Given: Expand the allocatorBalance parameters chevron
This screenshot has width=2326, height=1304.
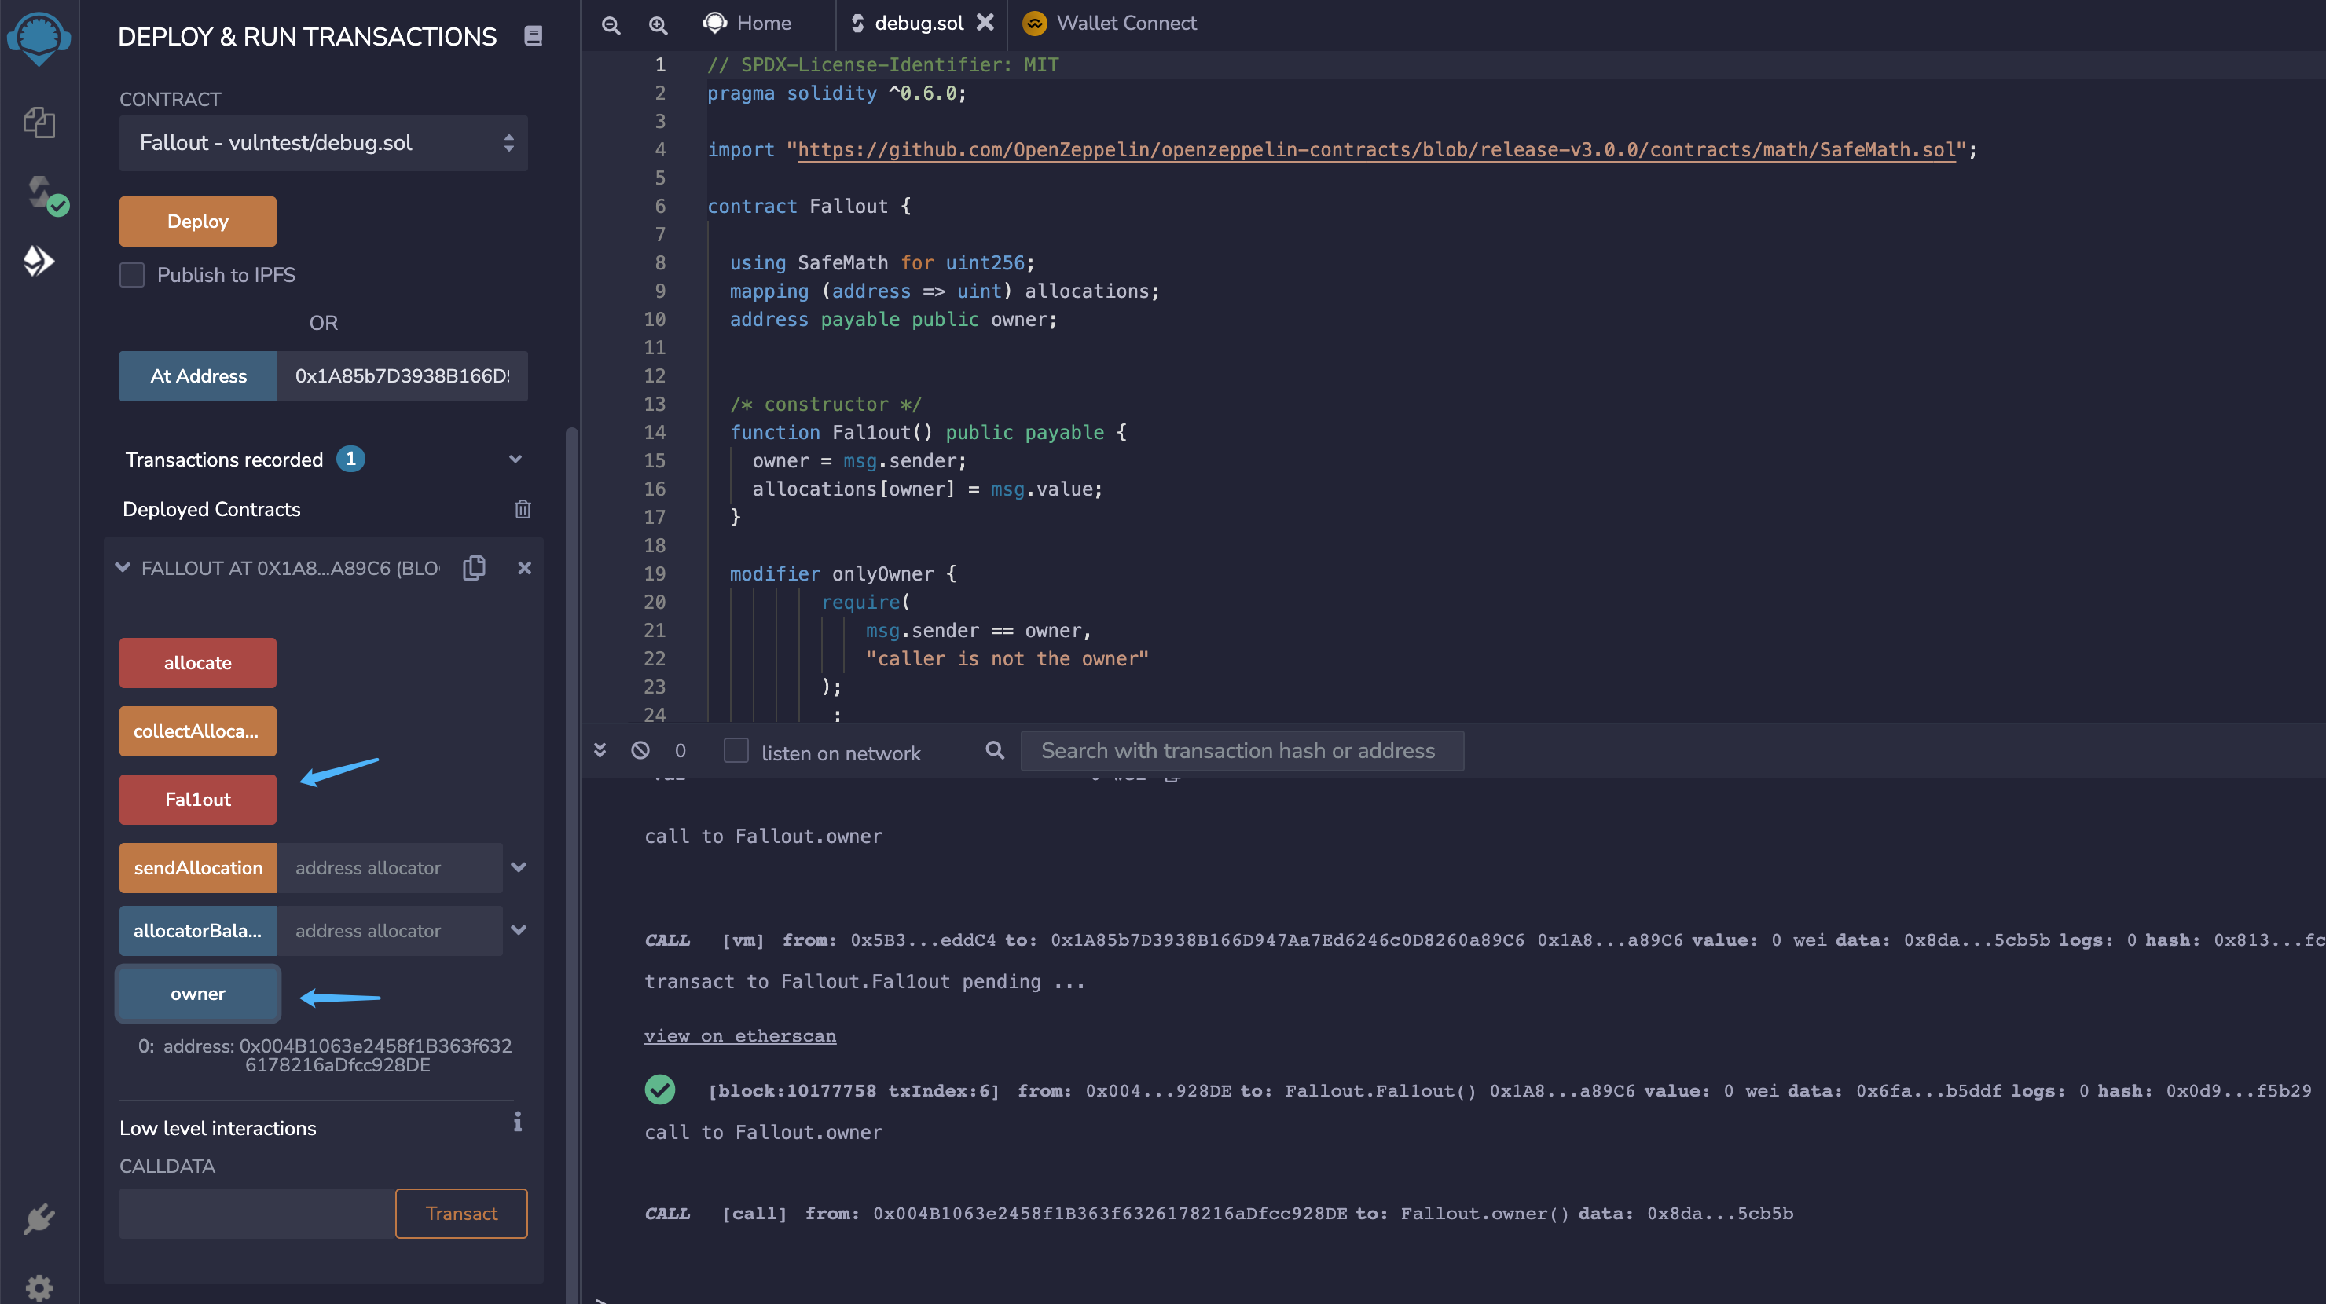Looking at the screenshot, I should pyautogui.click(x=519, y=930).
